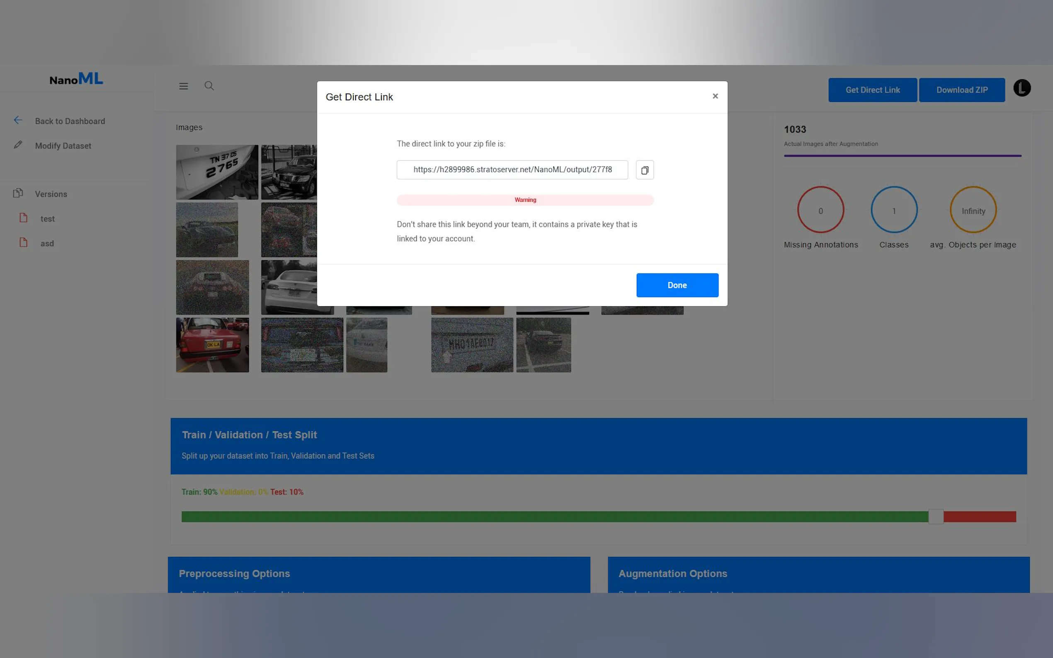Click the NanoML logo

pyautogui.click(x=76, y=79)
